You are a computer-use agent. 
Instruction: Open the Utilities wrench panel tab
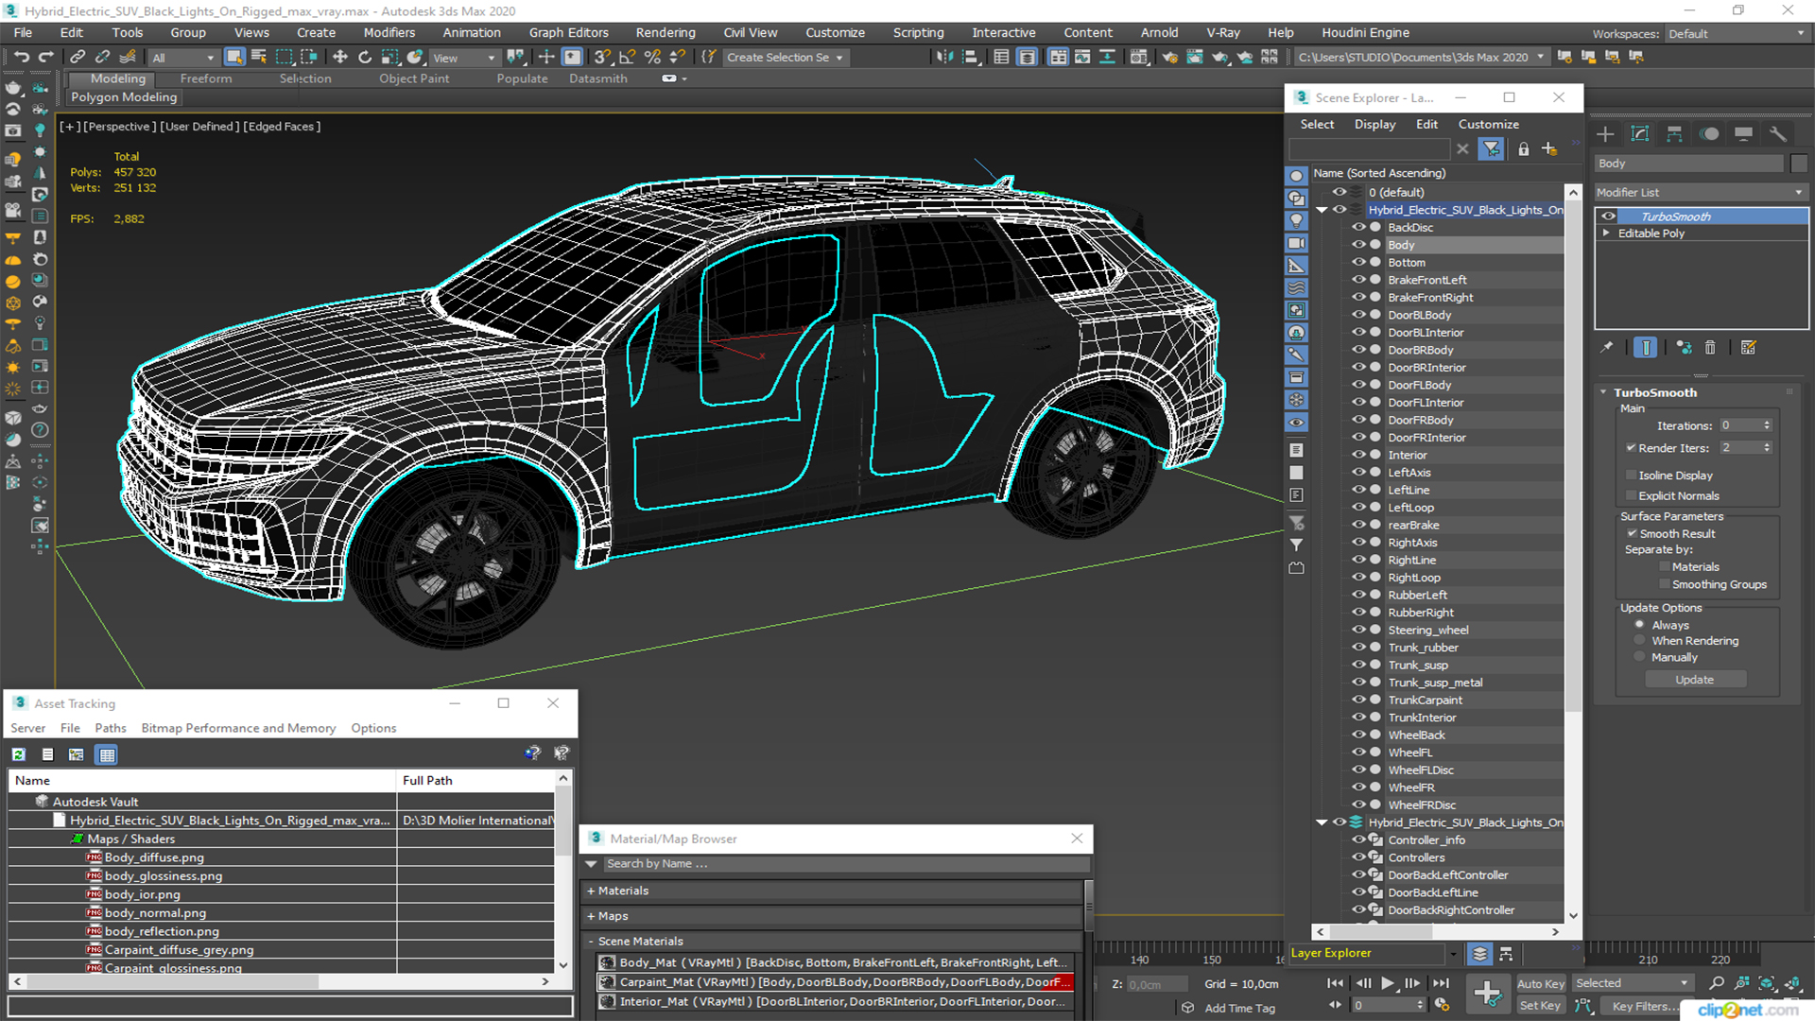pyautogui.click(x=1778, y=134)
